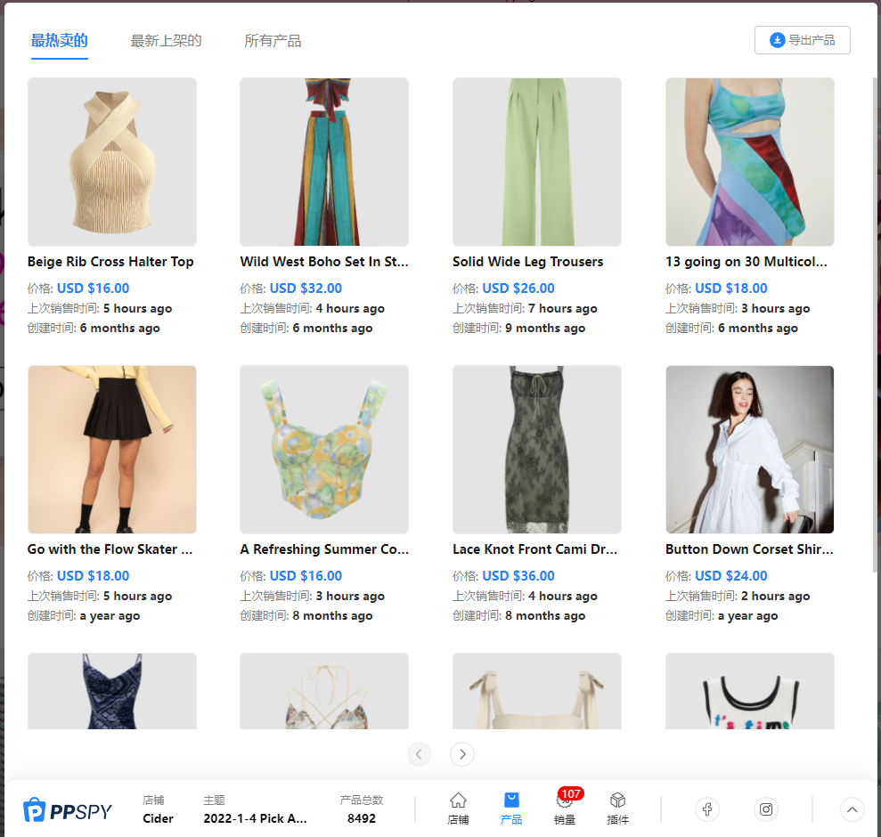The image size is (881, 837).
Task: Open the 店铺 (store) home icon
Action: point(458,809)
